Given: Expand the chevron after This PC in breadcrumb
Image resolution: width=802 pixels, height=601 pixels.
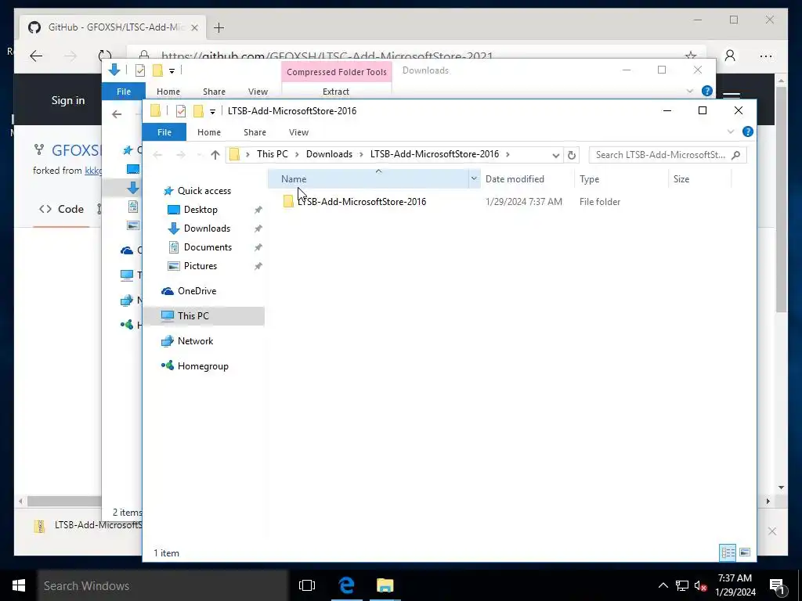Looking at the screenshot, I should [297, 154].
